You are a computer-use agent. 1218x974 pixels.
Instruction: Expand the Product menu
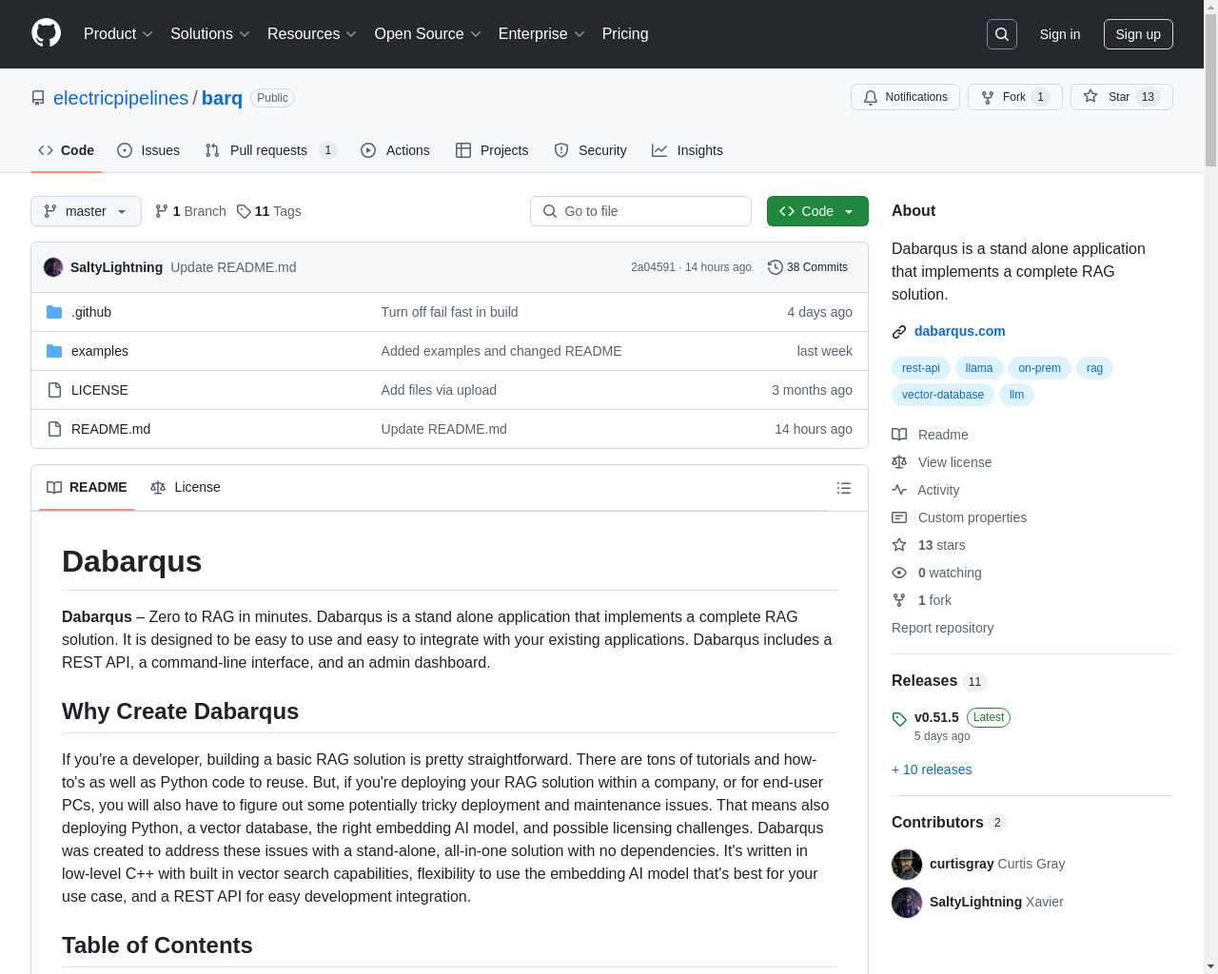118,34
